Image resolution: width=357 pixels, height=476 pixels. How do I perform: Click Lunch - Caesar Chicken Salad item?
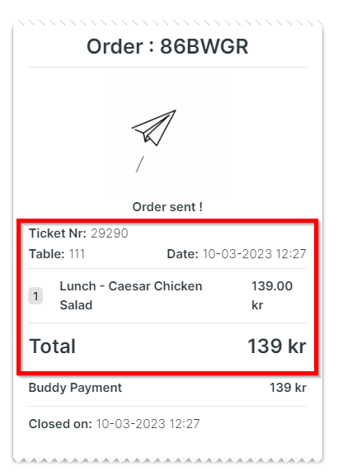coord(131,295)
